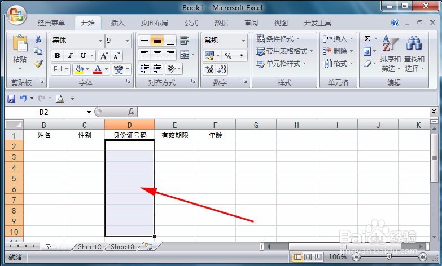
Task: Toggle Italic formatting
Action: pyautogui.click(x=70, y=56)
